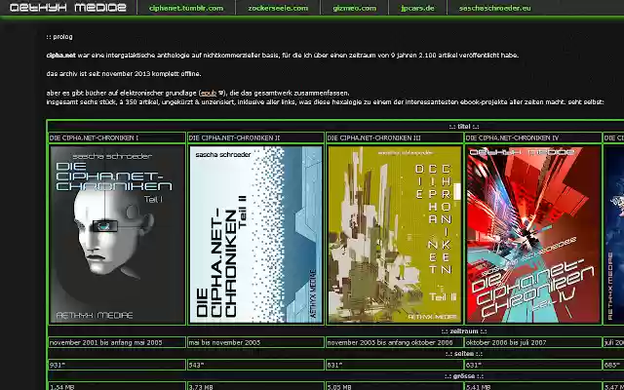Open the Chroniken Teil IV red cover
624x390 pixels.
tap(532, 234)
